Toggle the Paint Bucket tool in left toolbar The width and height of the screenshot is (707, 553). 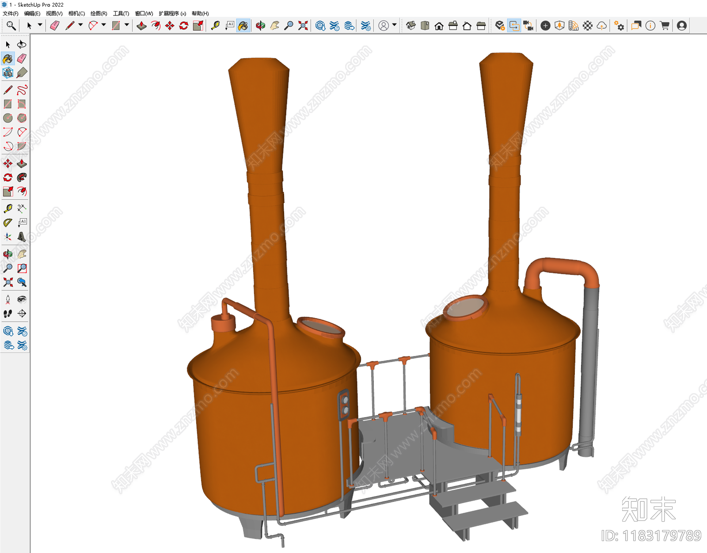(x=8, y=58)
